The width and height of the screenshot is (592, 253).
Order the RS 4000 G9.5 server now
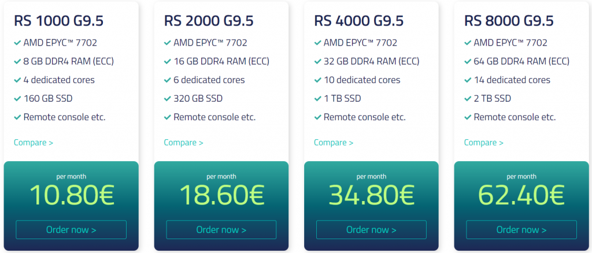pyautogui.click(x=371, y=230)
